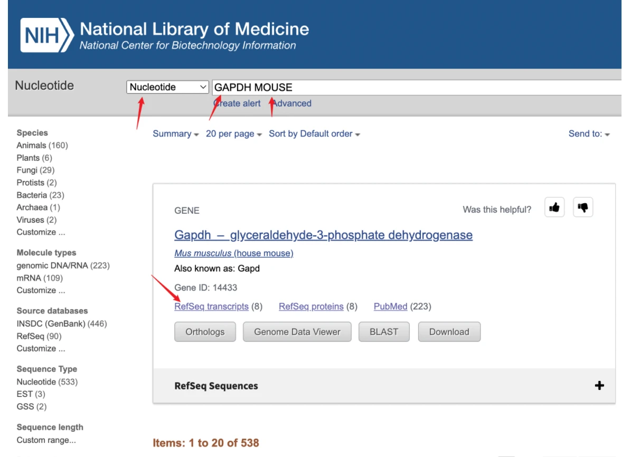
Task: Open Sort by Default order dropdown
Action: (x=314, y=134)
